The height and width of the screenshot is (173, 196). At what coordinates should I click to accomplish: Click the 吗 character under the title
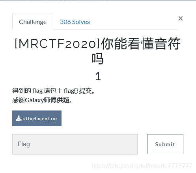97,59
